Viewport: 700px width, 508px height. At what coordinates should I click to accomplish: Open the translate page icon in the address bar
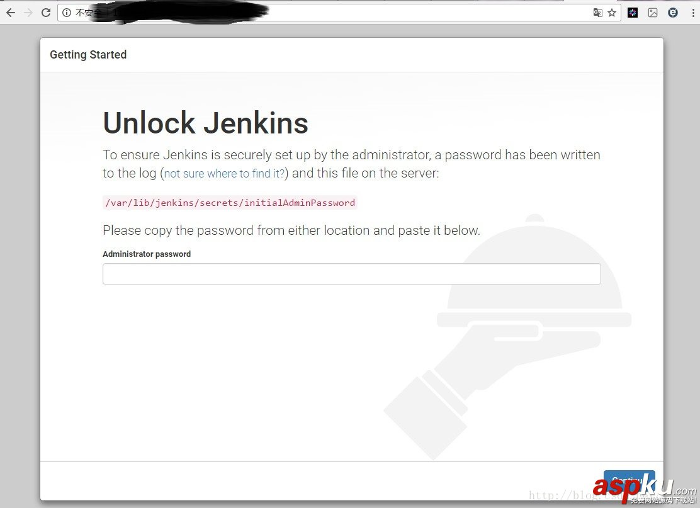coord(598,13)
